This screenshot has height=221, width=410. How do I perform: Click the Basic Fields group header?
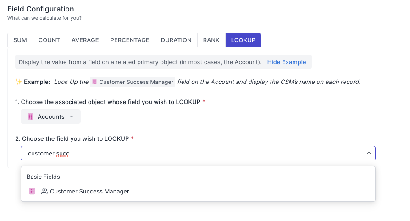[43, 177]
